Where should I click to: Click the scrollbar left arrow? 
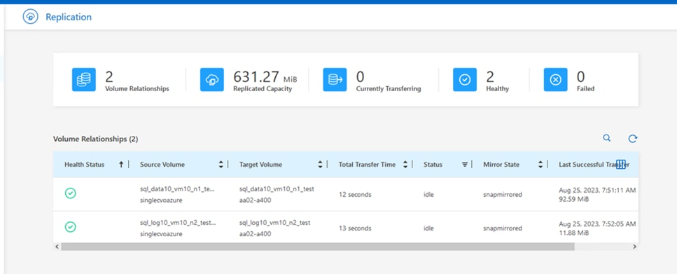[x=57, y=247]
